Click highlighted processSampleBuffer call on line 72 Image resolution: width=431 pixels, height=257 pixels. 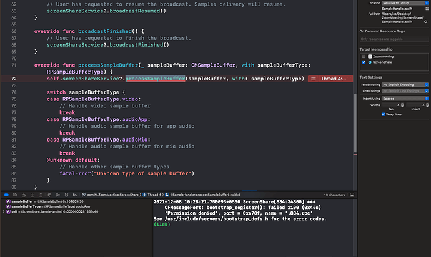click(x=156, y=79)
